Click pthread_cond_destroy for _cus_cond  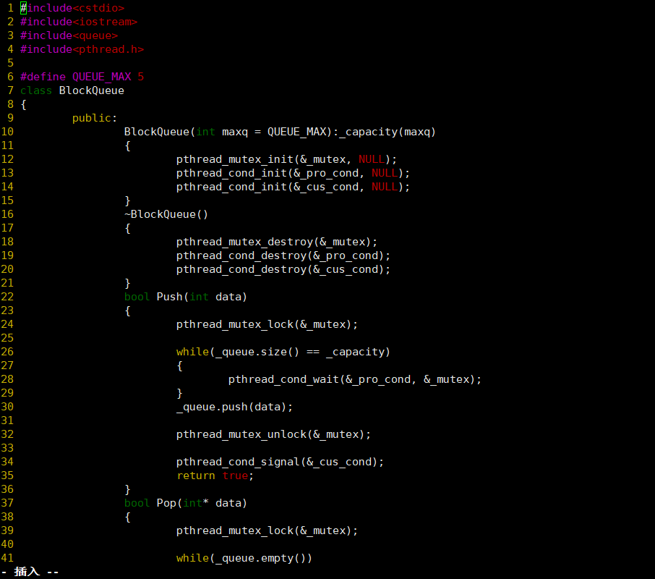click(x=283, y=269)
